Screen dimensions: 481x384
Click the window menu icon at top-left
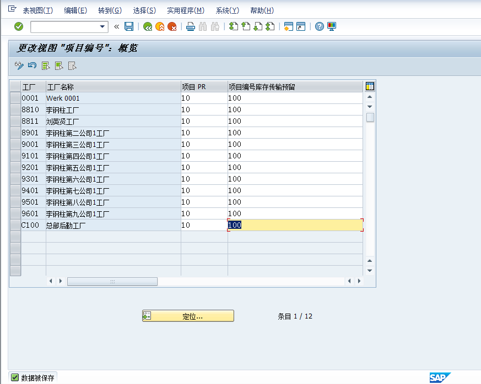tap(12, 9)
